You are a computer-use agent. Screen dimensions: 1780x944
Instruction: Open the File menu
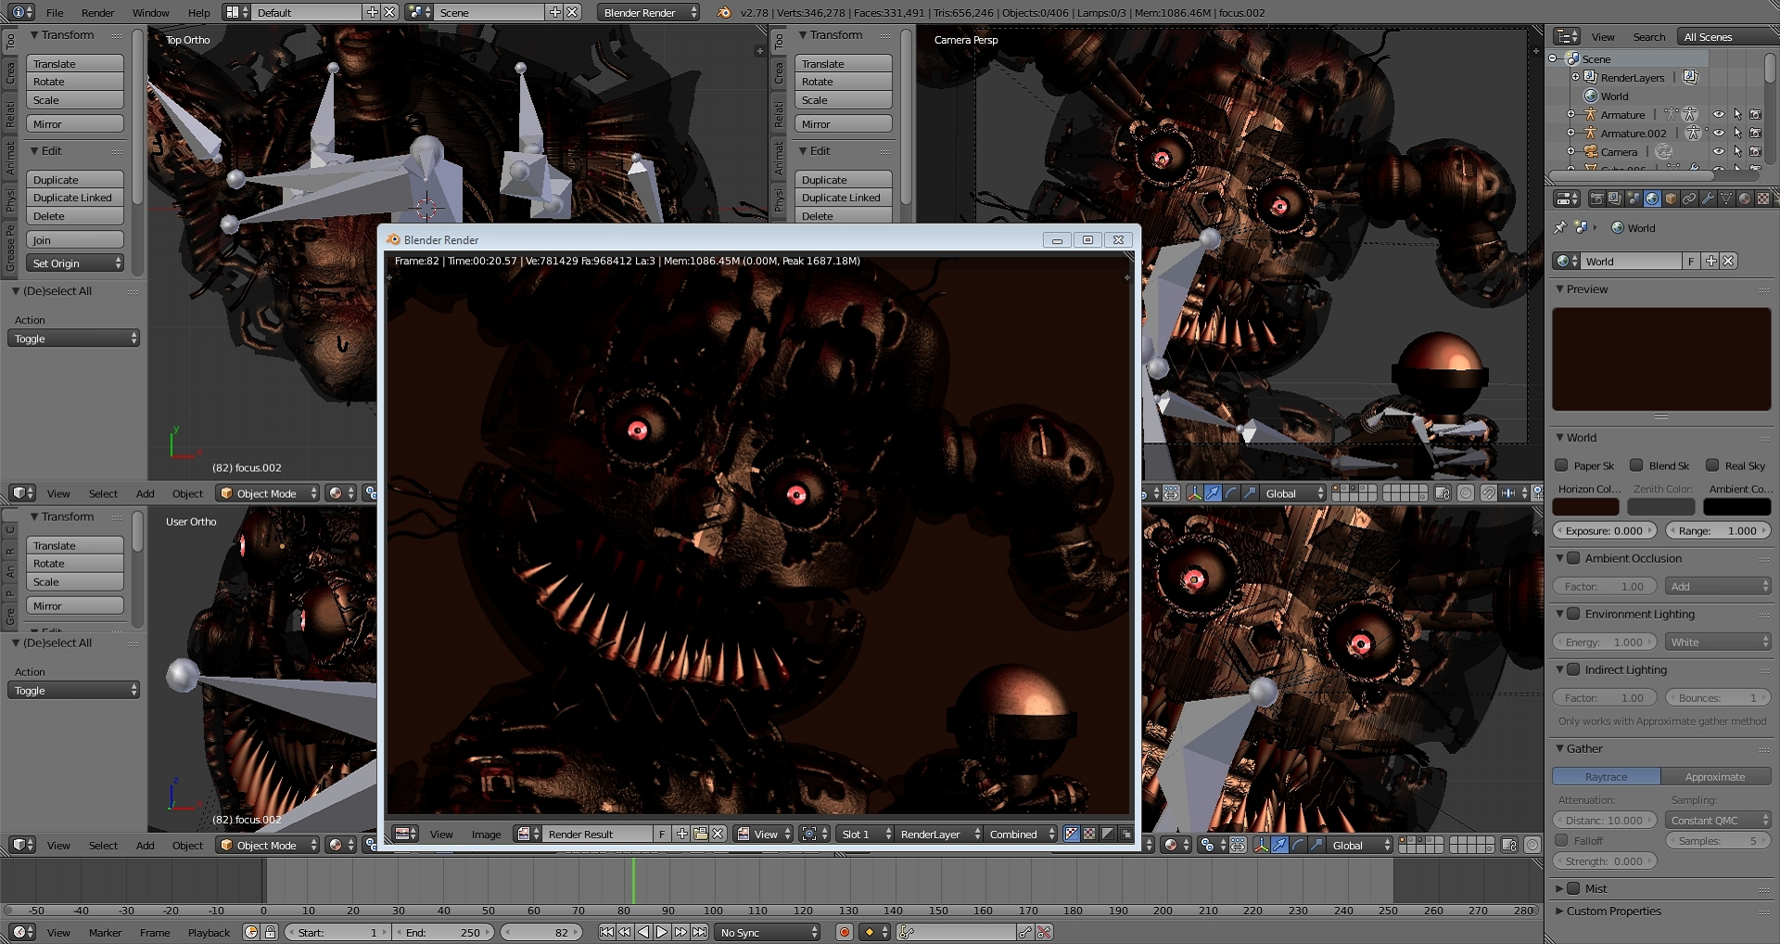(55, 13)
